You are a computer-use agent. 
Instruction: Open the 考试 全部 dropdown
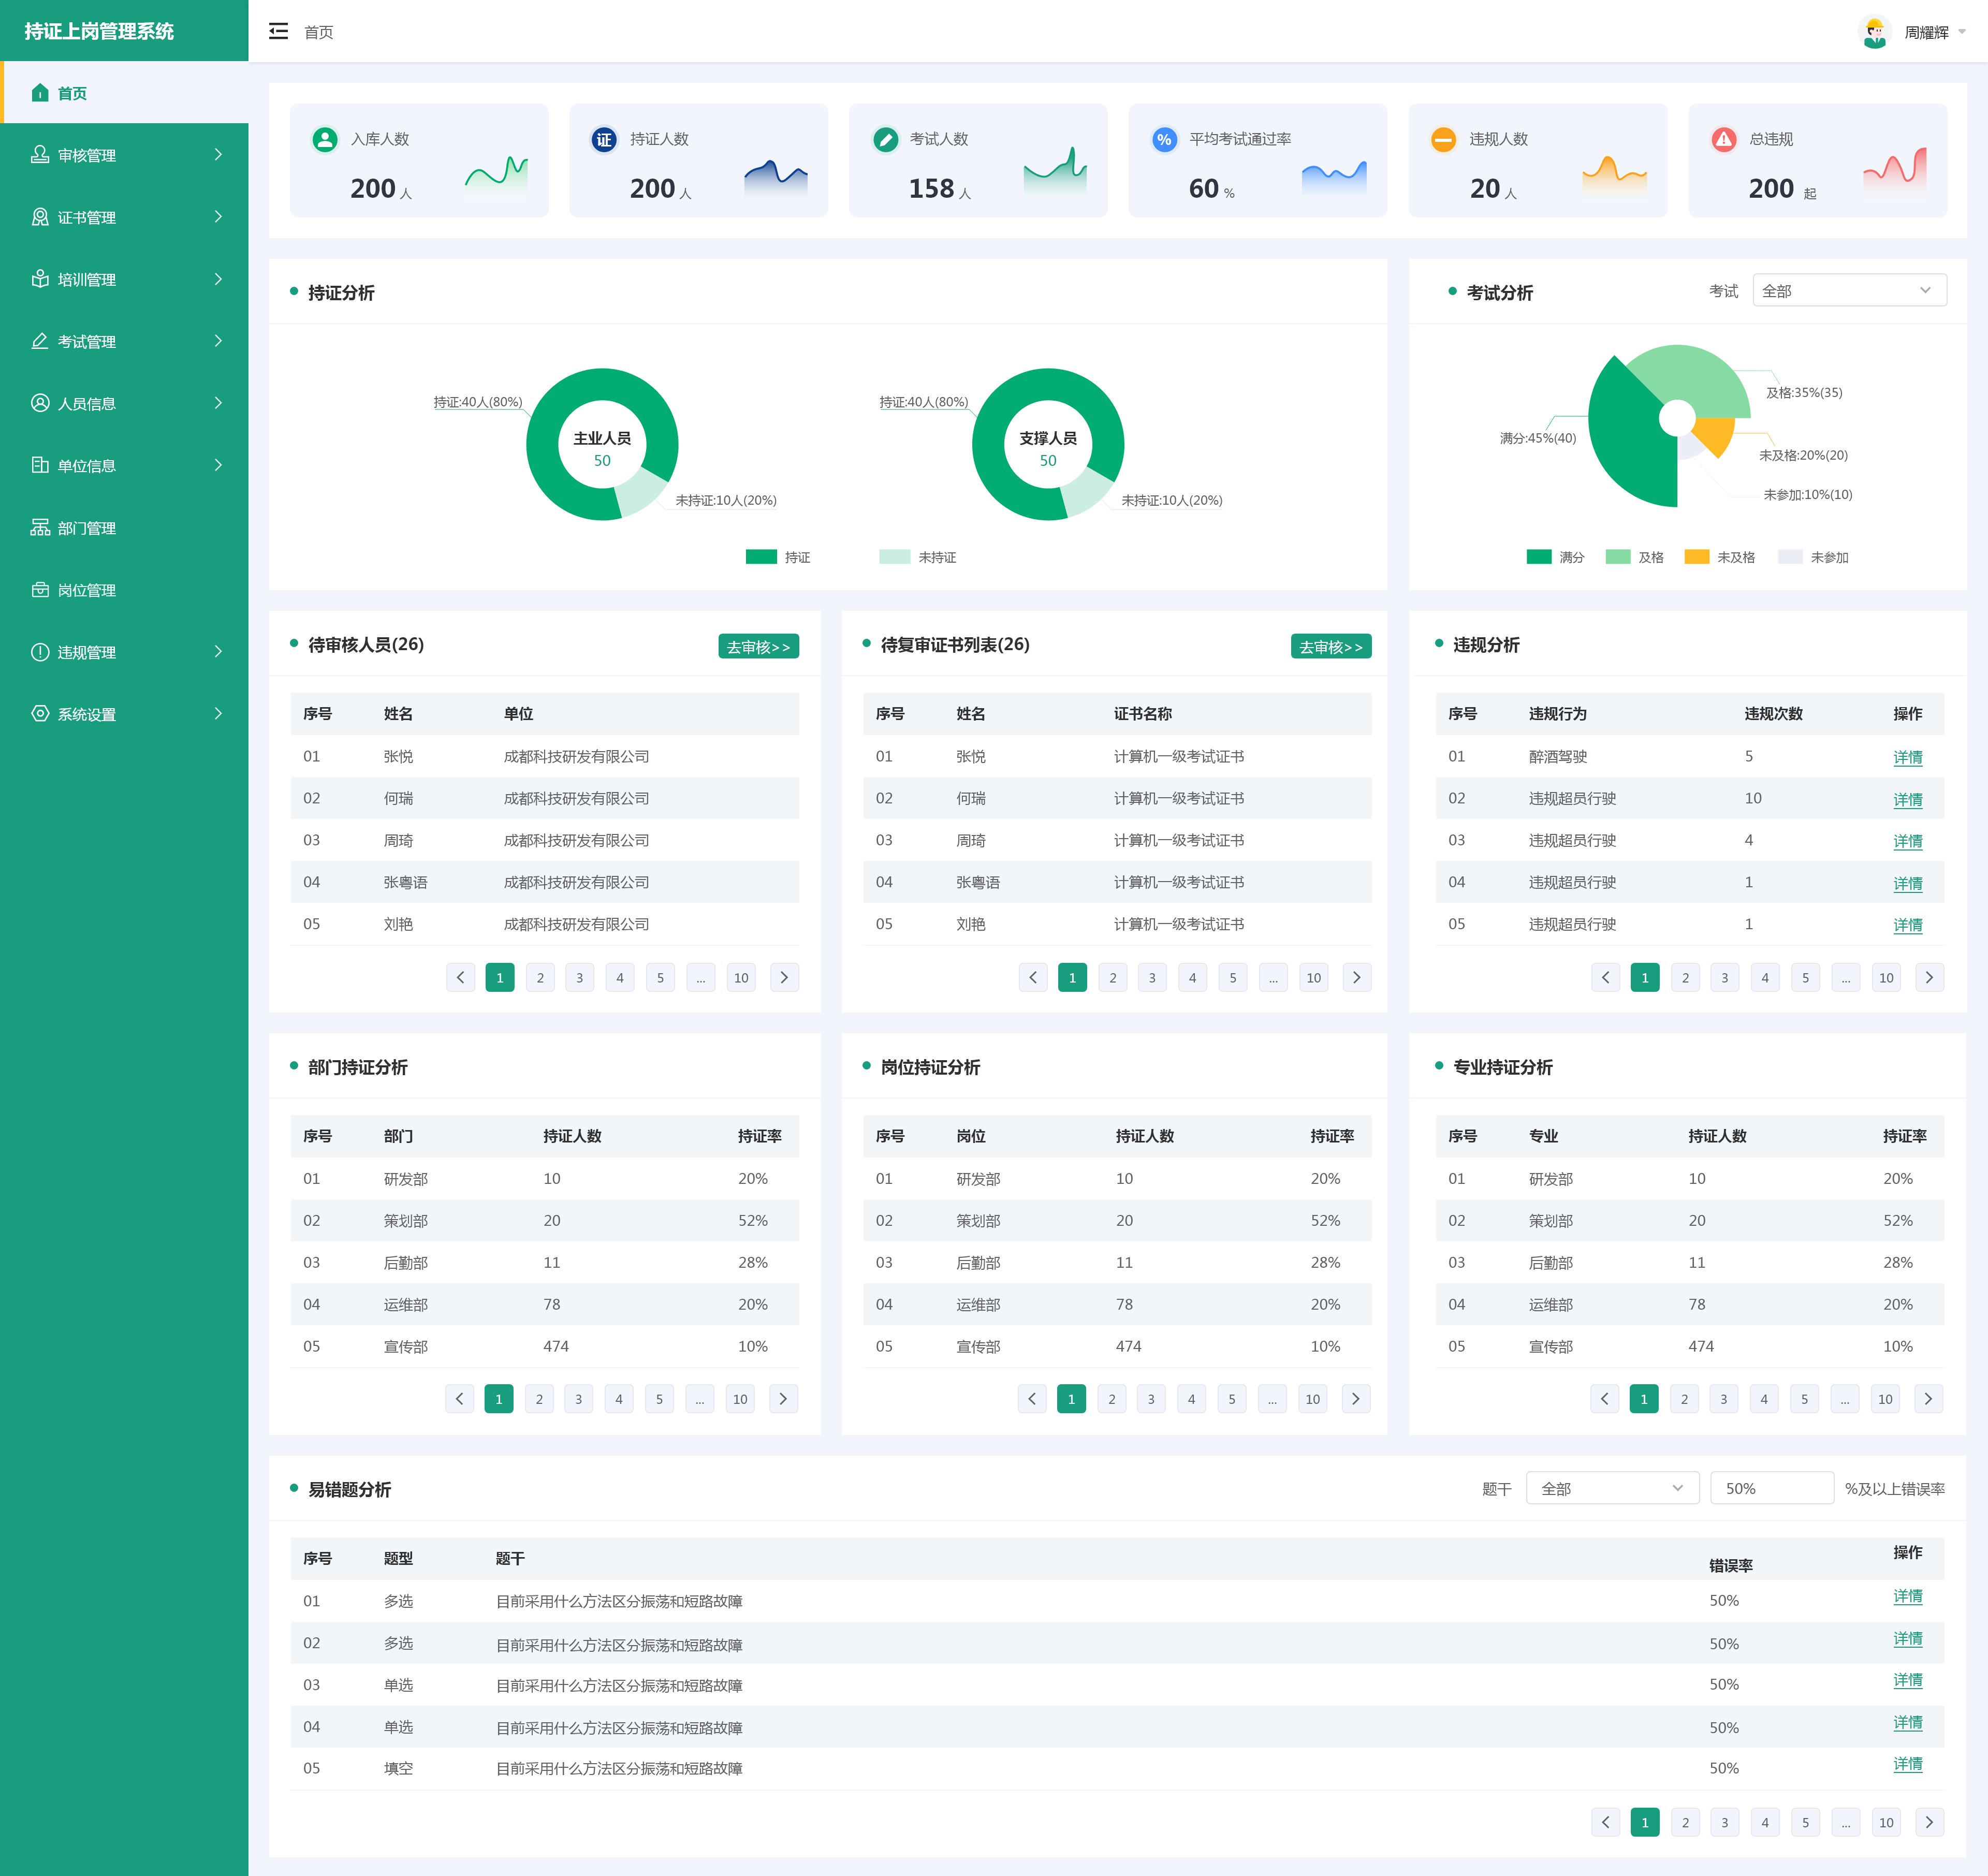coord(1849,290)
